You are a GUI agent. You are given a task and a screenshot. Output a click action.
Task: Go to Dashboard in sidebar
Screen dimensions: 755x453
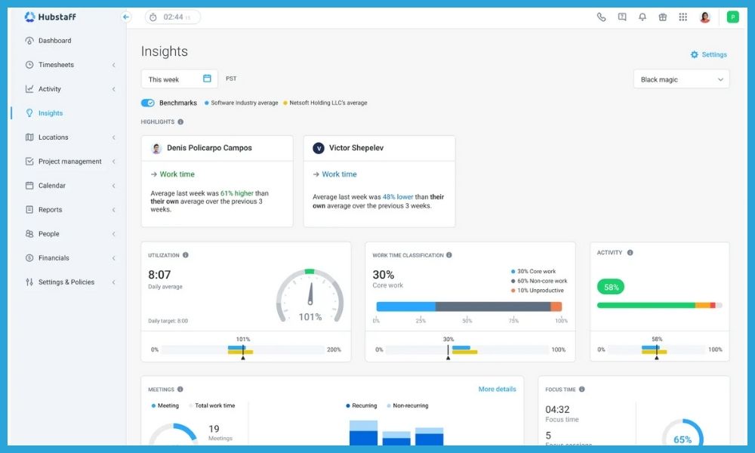coord(55,41)
